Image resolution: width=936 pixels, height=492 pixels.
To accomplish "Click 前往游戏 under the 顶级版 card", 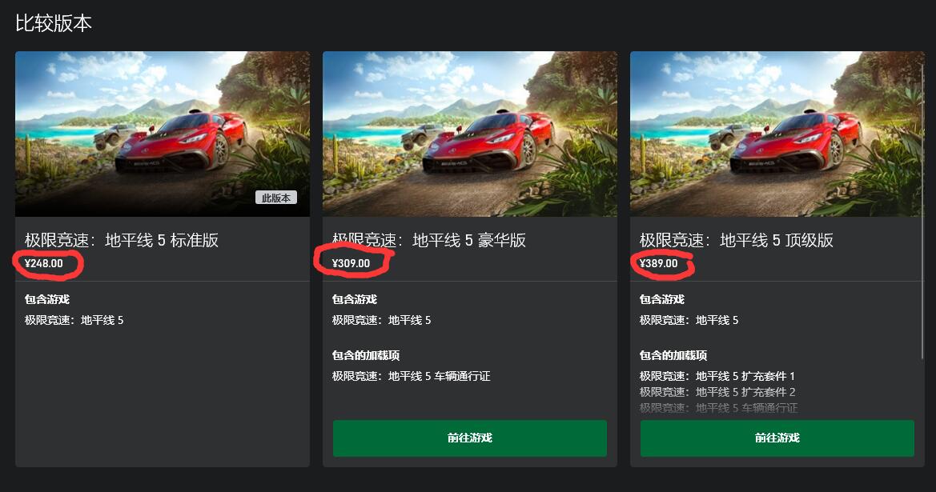I will click(x=777, y=438).
